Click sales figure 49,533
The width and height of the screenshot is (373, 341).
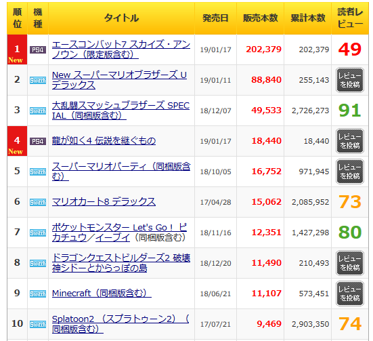coord(266,111)
